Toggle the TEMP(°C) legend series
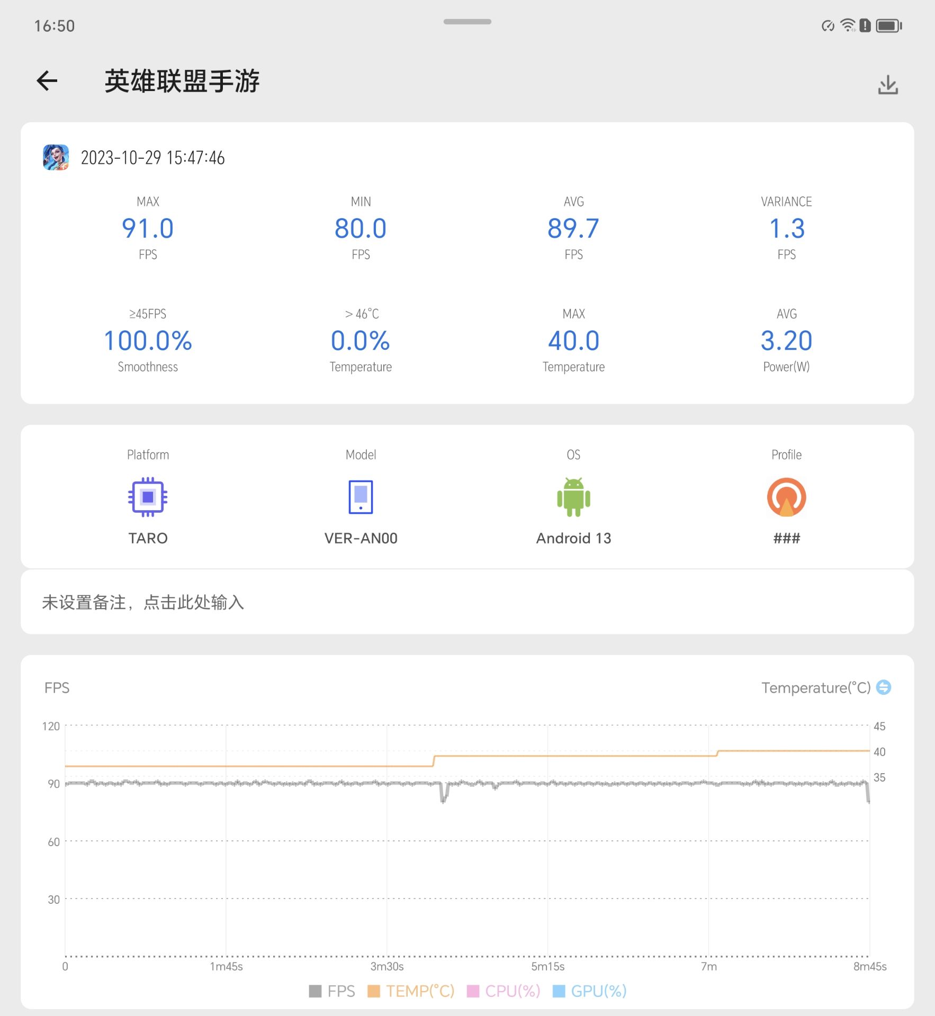 point(411,991)
